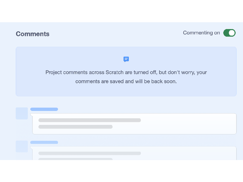The height and width of the screenshot is (182, 243).
Task: Click the second comment's longer gray text line
Action: tap(90, 153)
